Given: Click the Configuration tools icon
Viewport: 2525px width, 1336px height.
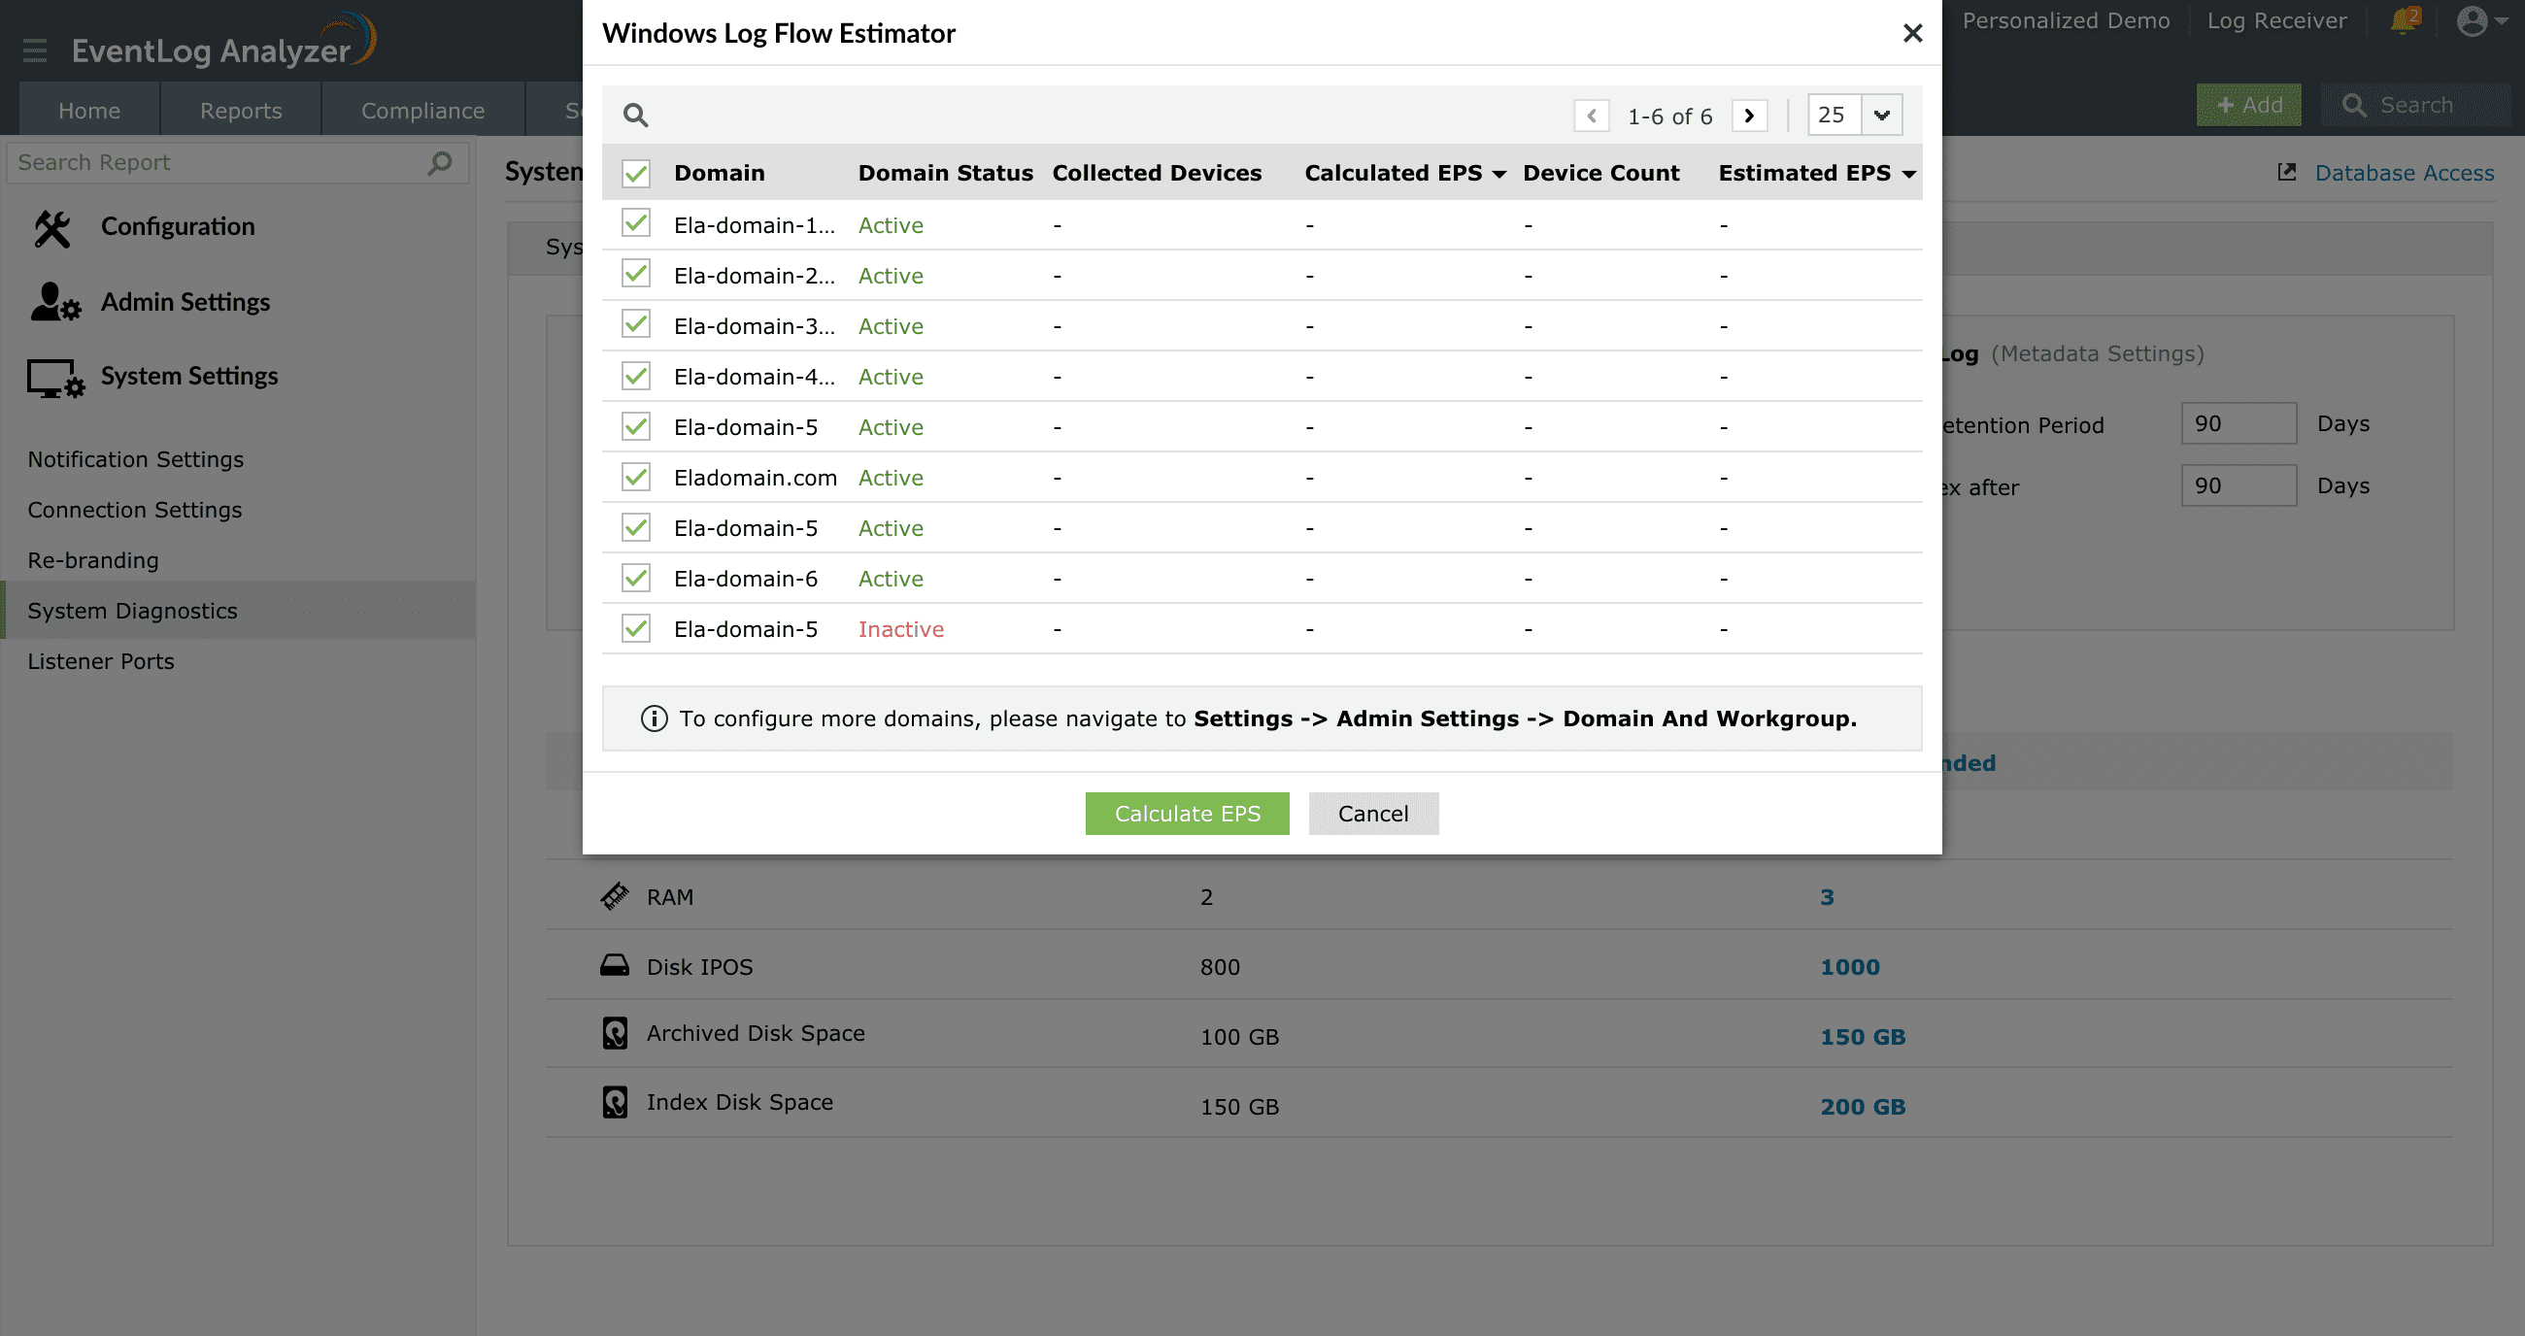Looking at the screenshot, I should 53,227.
